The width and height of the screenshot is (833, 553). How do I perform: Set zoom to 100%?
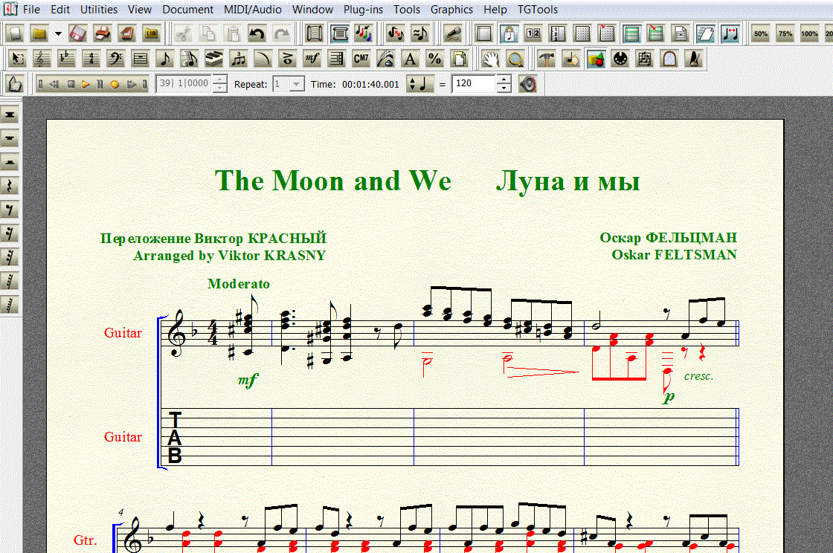810,33
